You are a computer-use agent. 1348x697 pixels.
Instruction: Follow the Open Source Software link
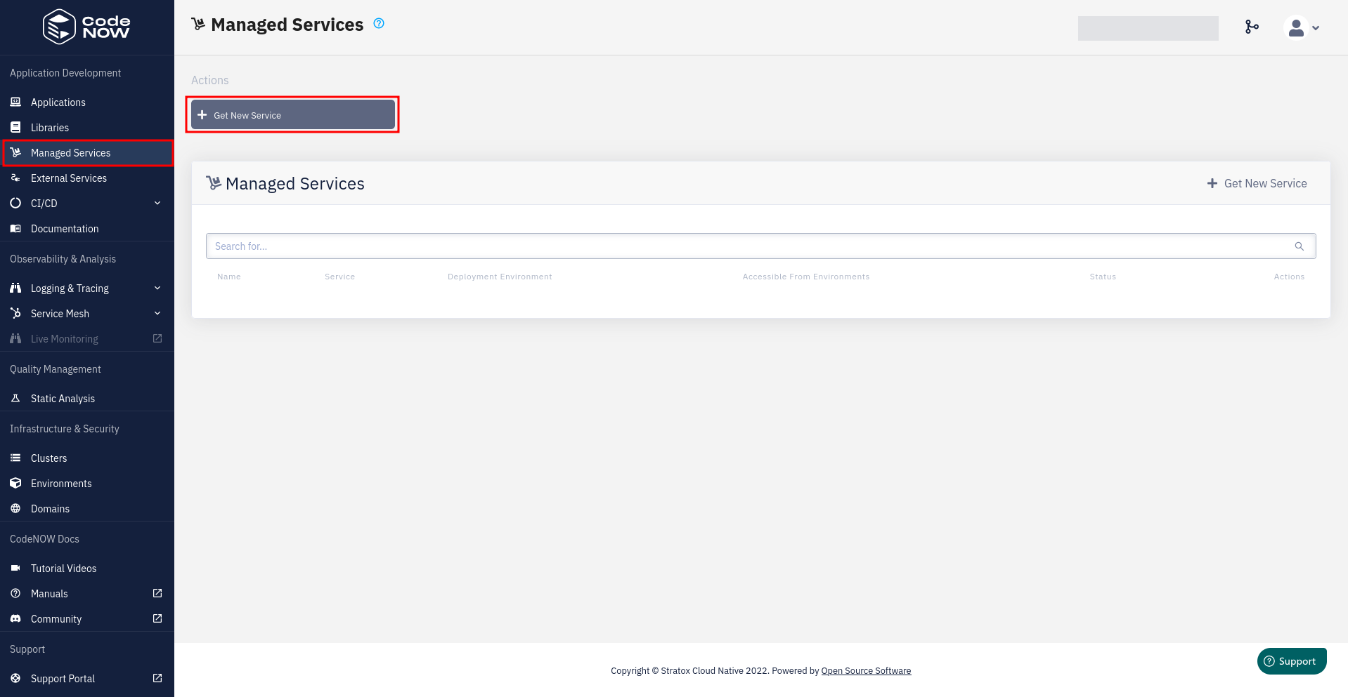866,671
